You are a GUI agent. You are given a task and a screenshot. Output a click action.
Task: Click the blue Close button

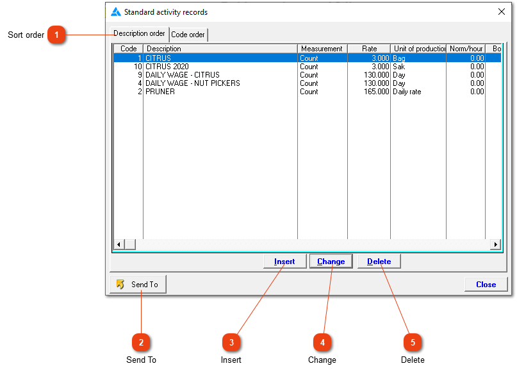[486, 285]
